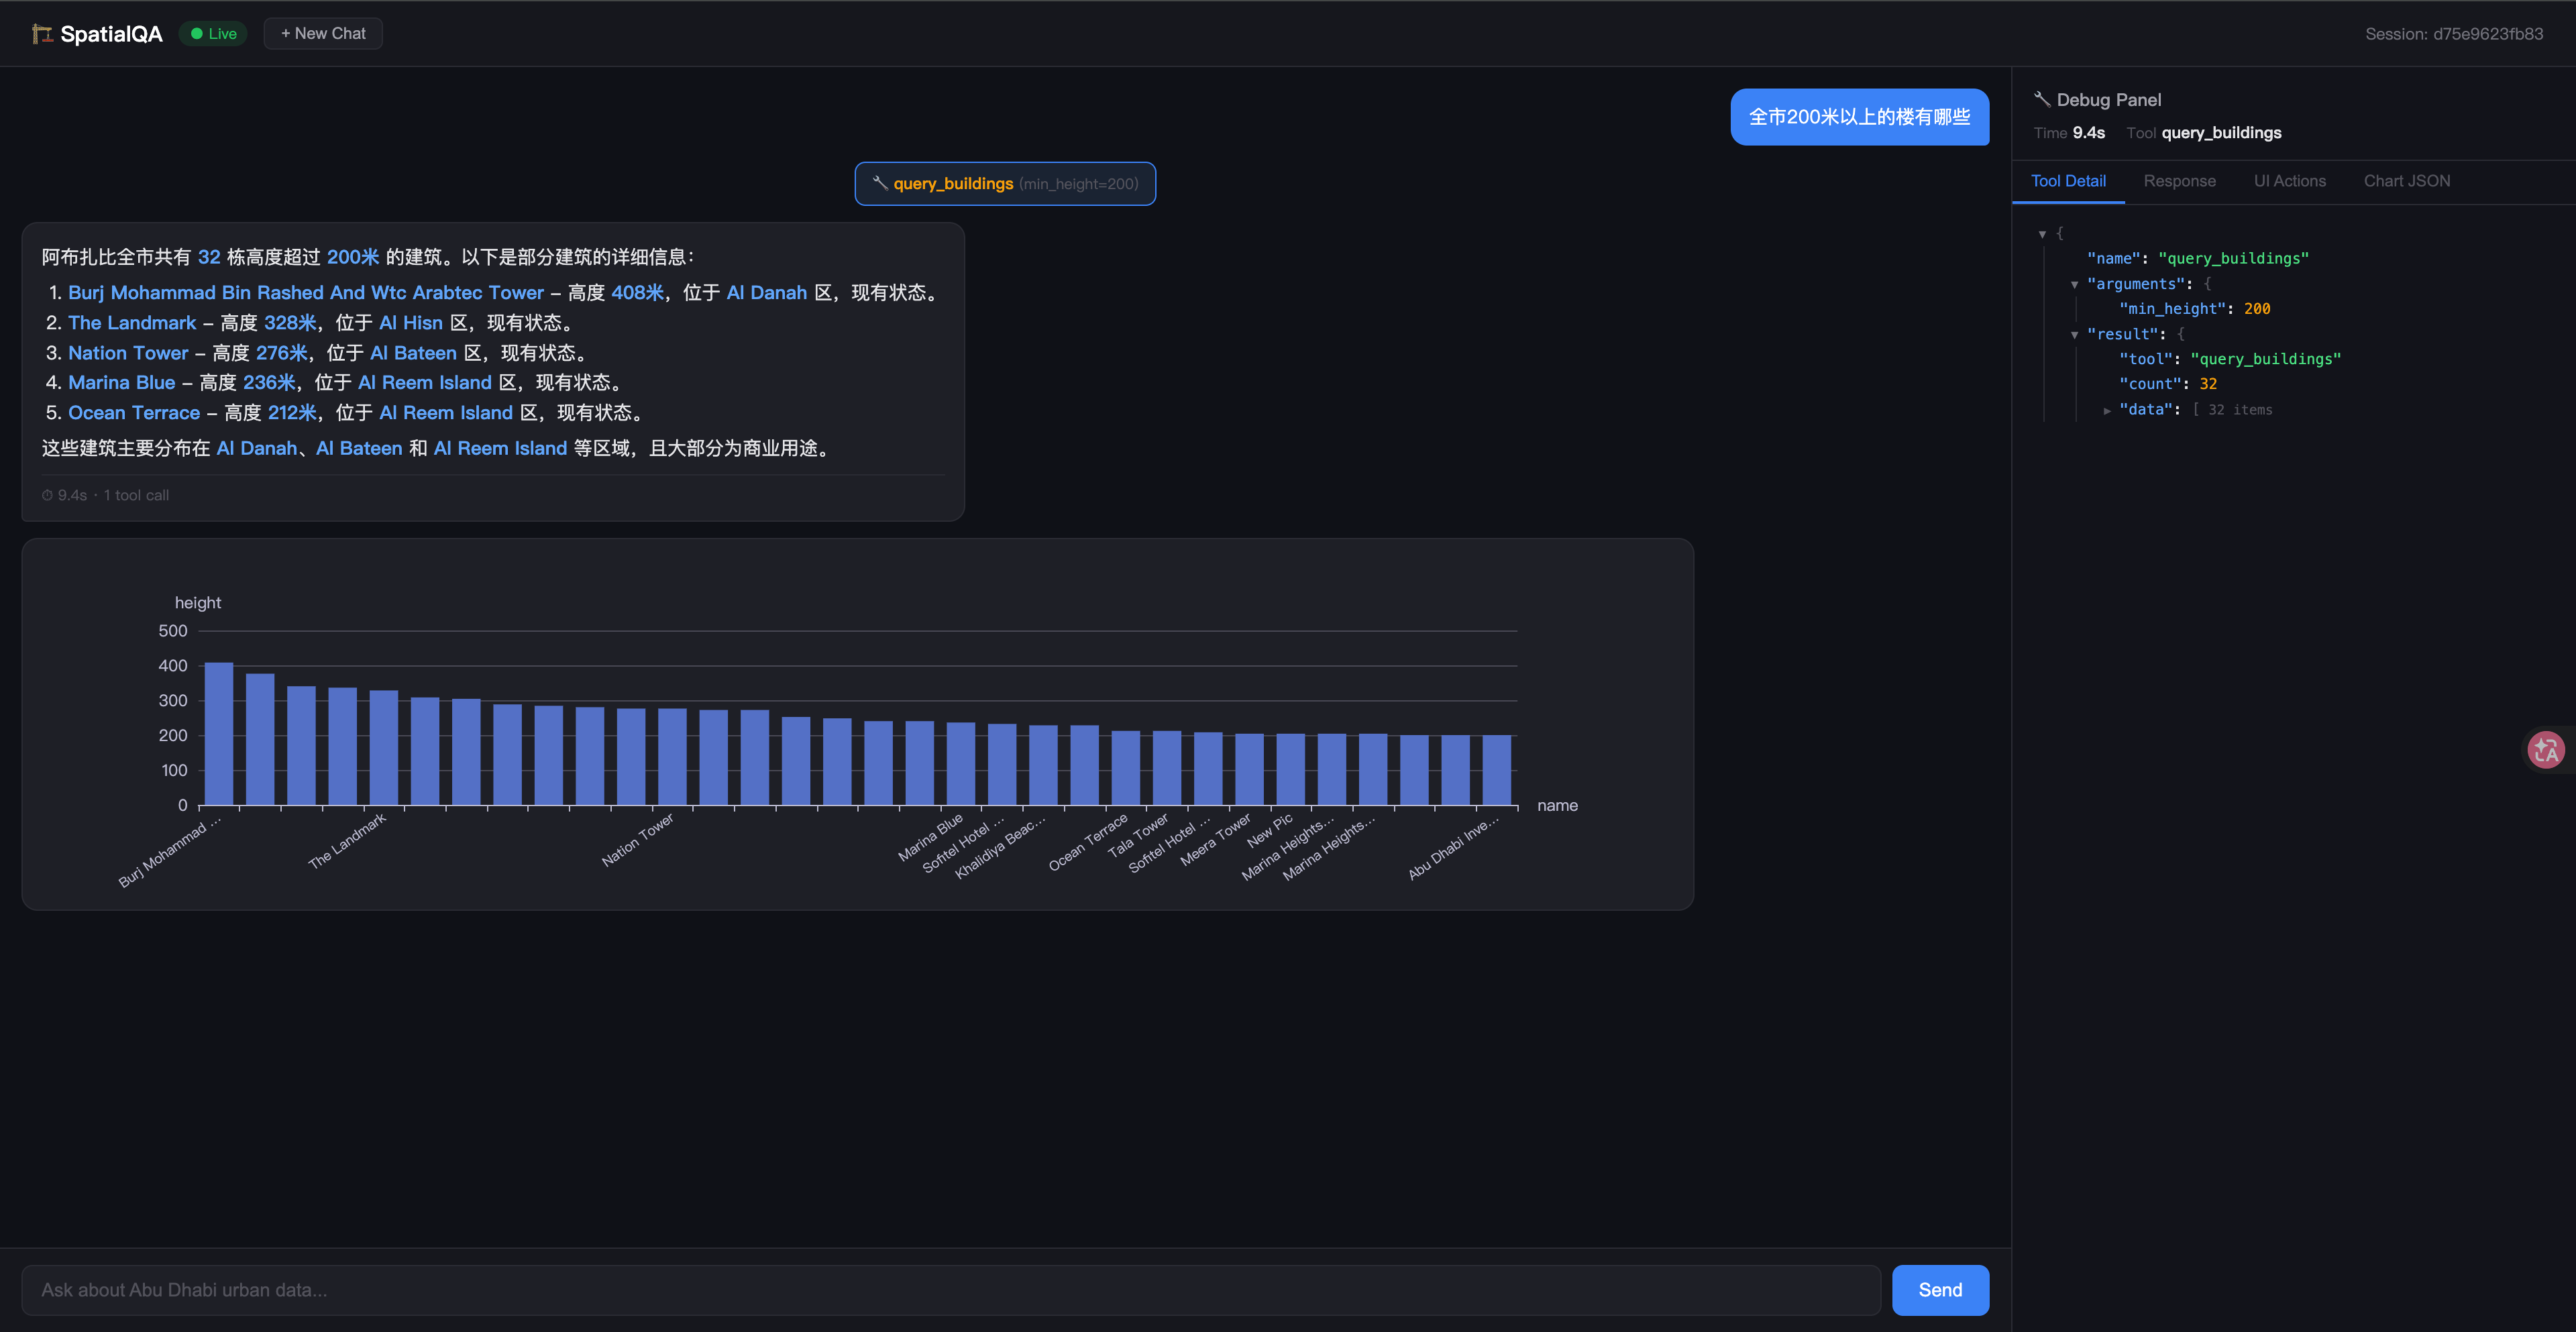The height and width of the screenshot is (1332, 2576).
Task: Click the Tala Tower x-axis label
Action: coord(1138,835)
